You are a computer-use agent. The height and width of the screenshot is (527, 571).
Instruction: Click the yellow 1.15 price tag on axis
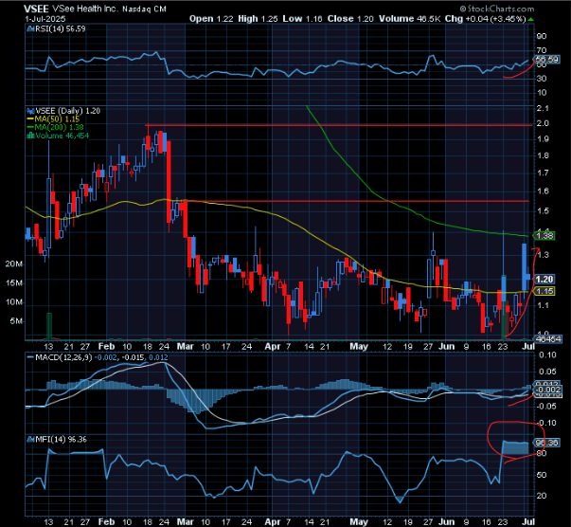tap(544, 291)
